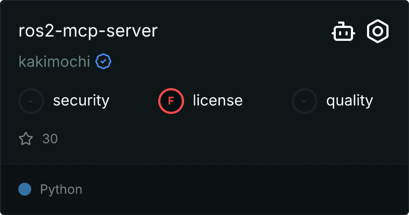Click the robot icon in card header

pos(343,32)
